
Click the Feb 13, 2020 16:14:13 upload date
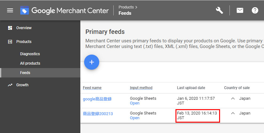pos(197,115)
